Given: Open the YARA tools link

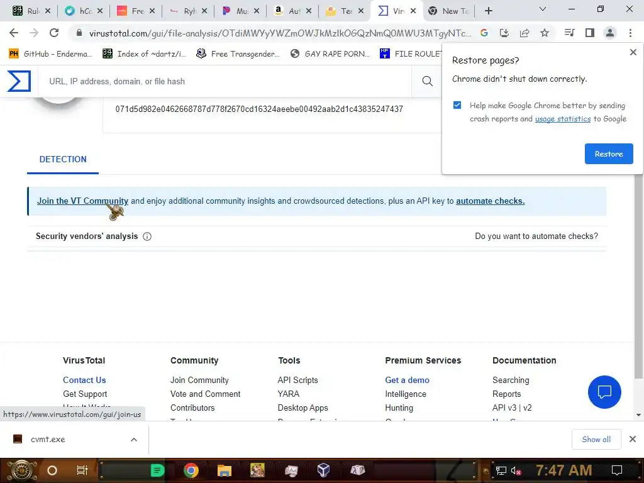Looking at the screenshot, I should pos(288,394).
